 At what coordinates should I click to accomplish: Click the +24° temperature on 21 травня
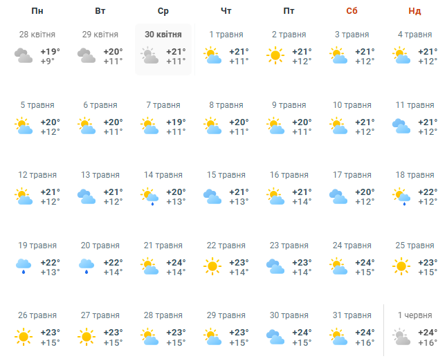pyautogui.click(x=176, y=262)
